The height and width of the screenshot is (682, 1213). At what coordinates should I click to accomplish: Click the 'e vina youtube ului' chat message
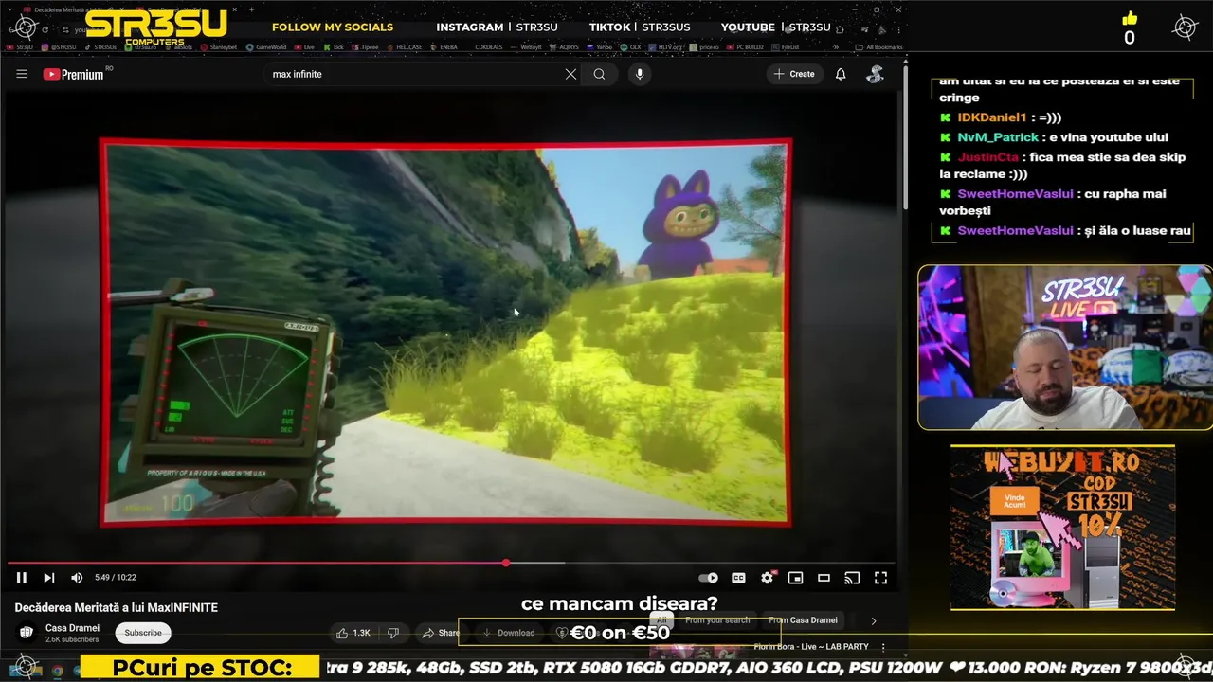1110,137
